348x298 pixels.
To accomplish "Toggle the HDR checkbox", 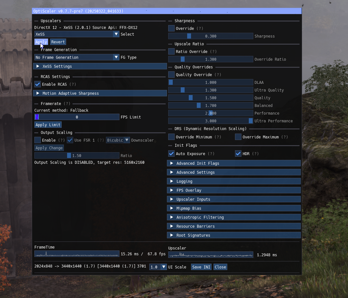I will 238,153.
